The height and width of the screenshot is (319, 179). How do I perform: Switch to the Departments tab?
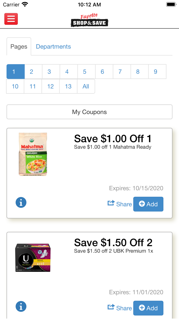[53, 46]
